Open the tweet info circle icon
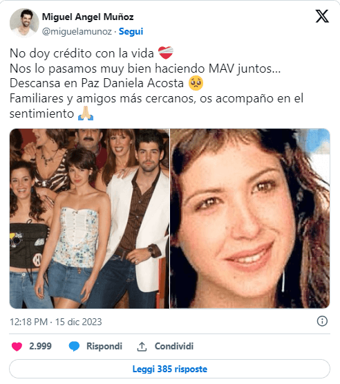340x384 pixels. click(x=322, y=321)
